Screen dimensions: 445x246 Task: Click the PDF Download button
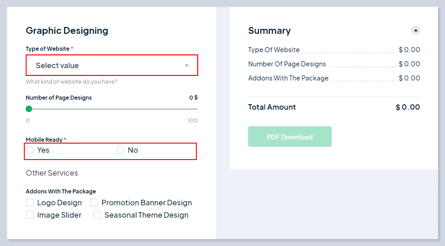[289, 137]
